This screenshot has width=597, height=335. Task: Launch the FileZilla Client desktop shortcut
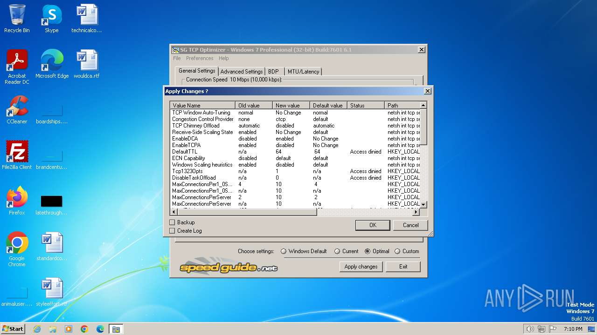click(x=17, y=155)
